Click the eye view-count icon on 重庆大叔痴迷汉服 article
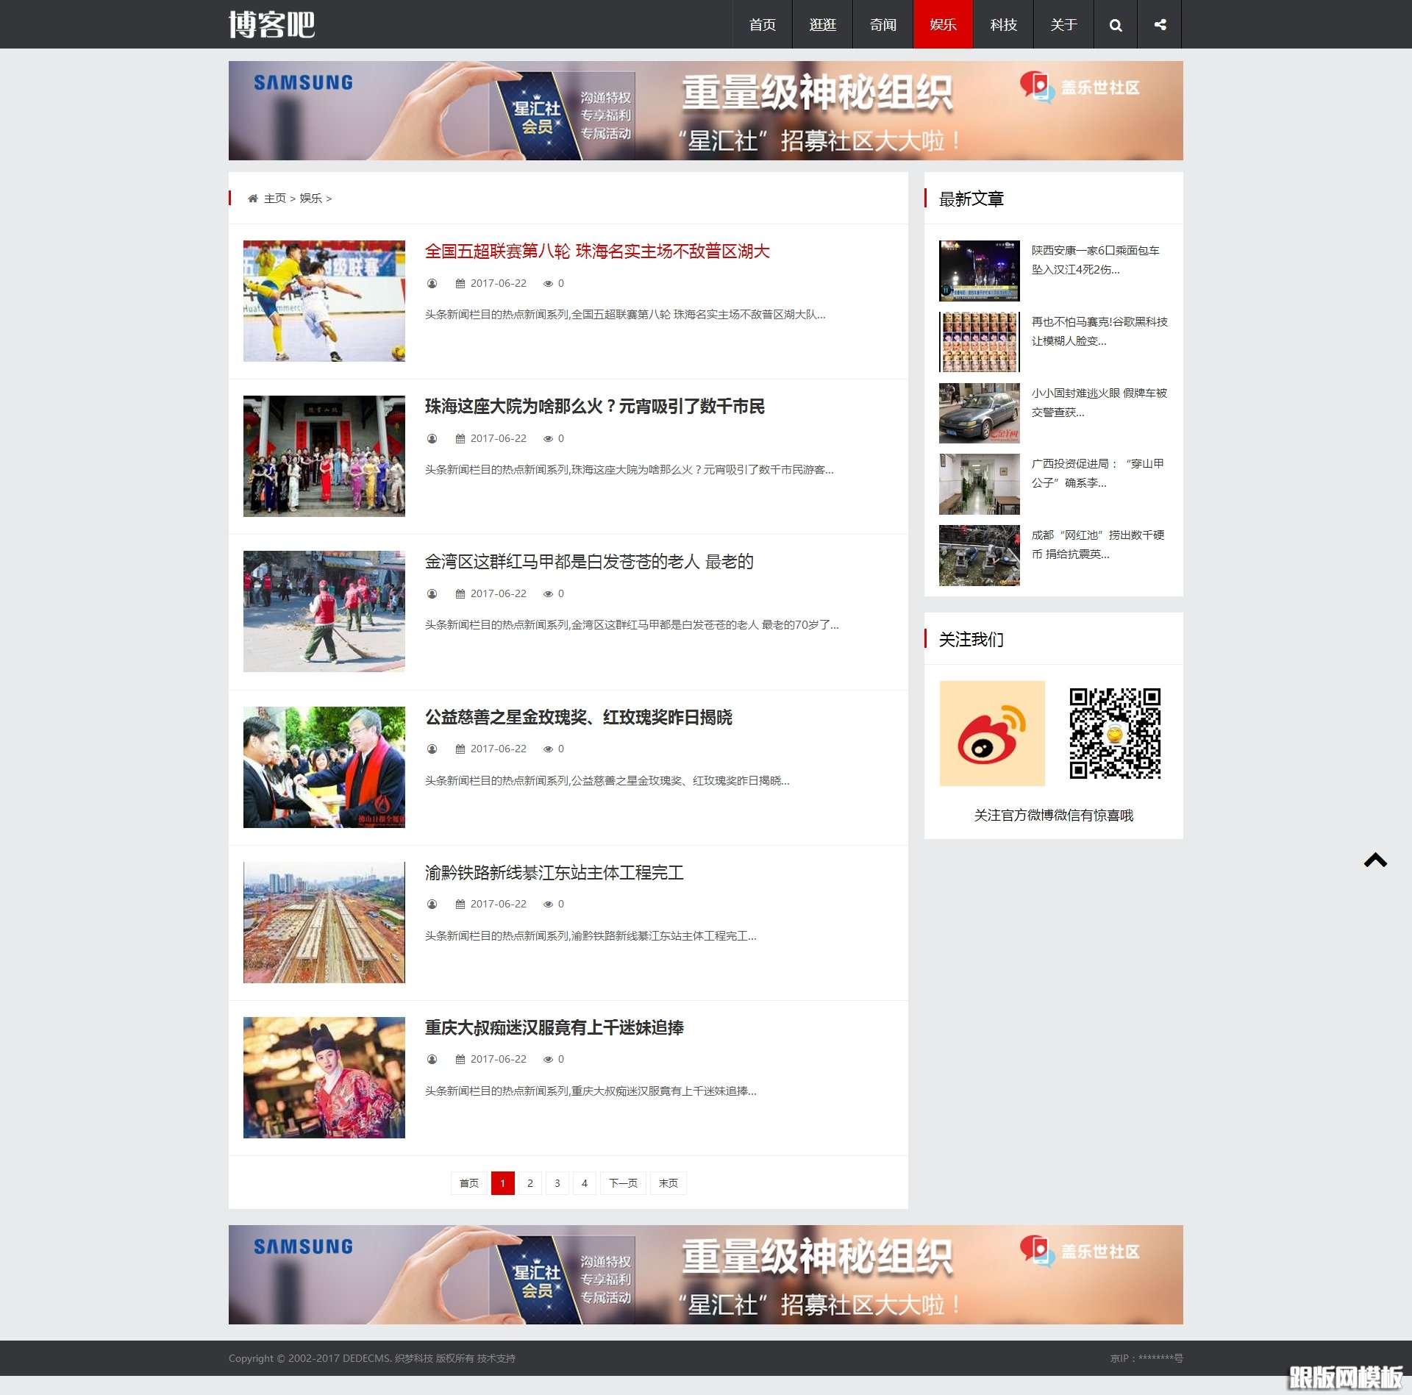 point(549,1059)
